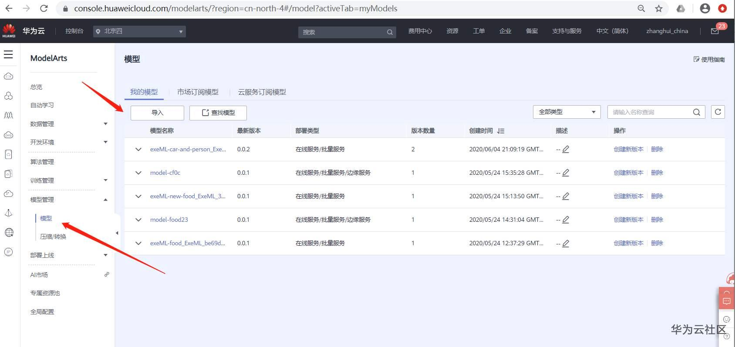735x347 pixels.
Task: Edit description of model-food23
Action: [566, 220]
